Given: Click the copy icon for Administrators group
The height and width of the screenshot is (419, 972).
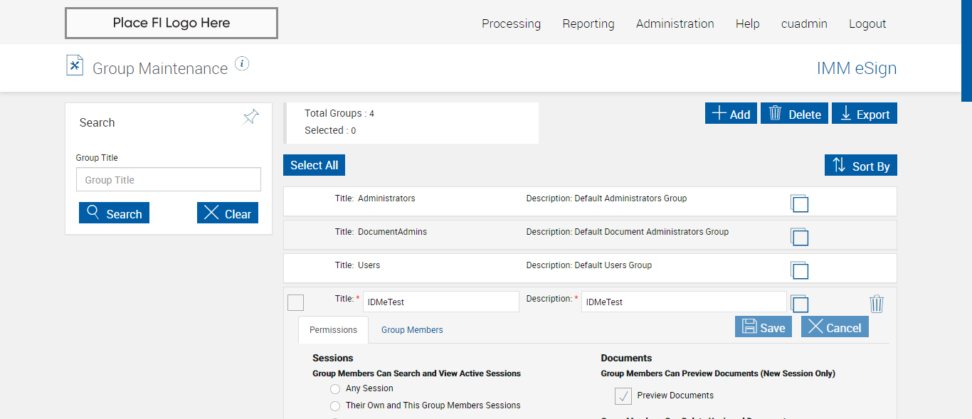Looking at the screenshot, I should pos(800,203).
